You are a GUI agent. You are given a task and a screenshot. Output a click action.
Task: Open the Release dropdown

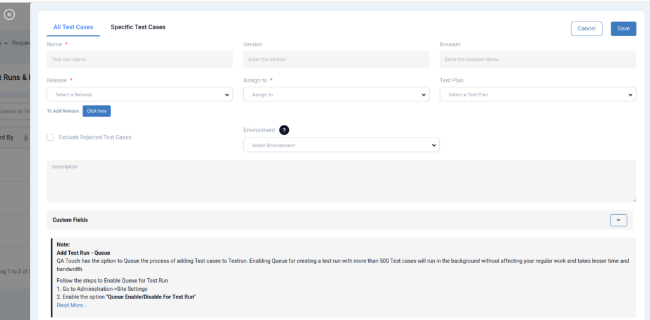140,94
